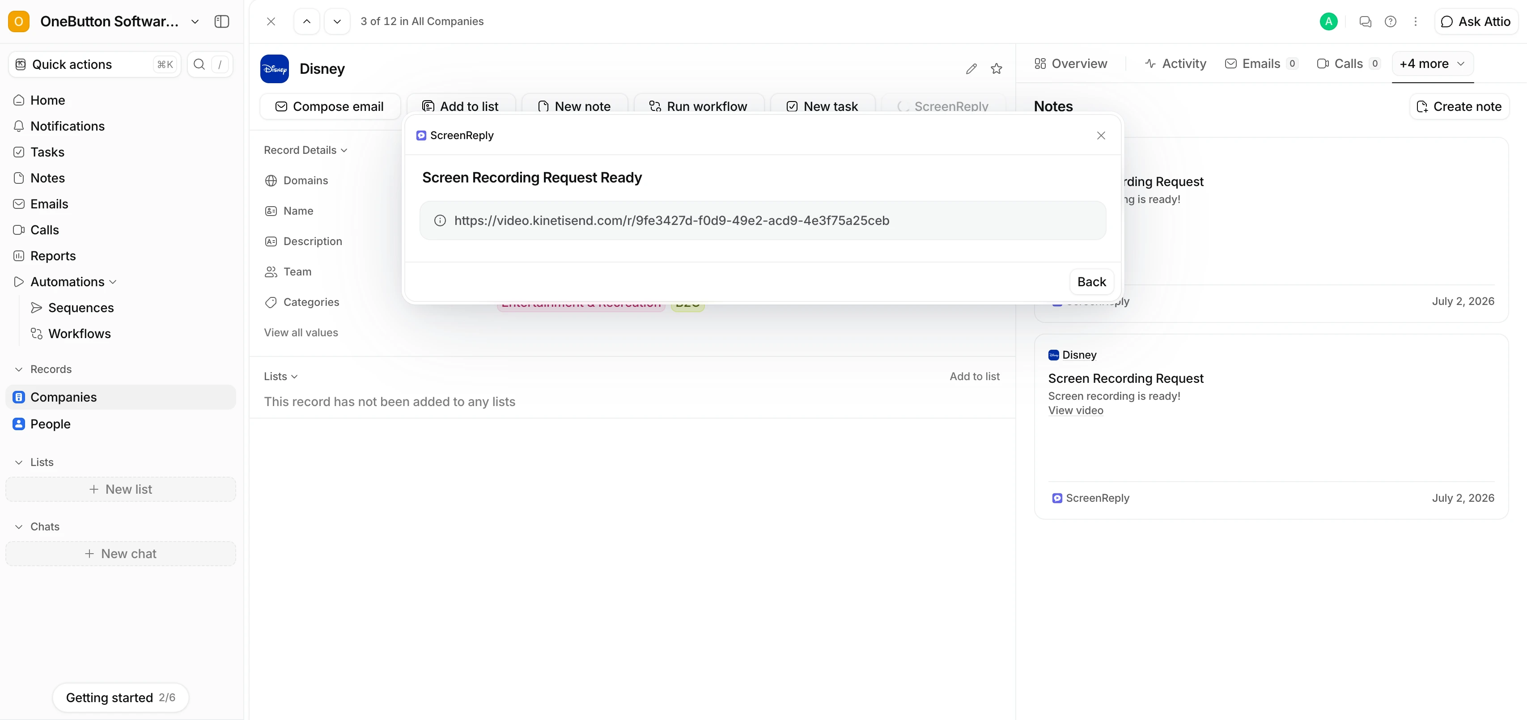Click the Domains attribute globe icon
Image resolution: width=1527 pixels, height=720 pixels.
click(271, 181)
